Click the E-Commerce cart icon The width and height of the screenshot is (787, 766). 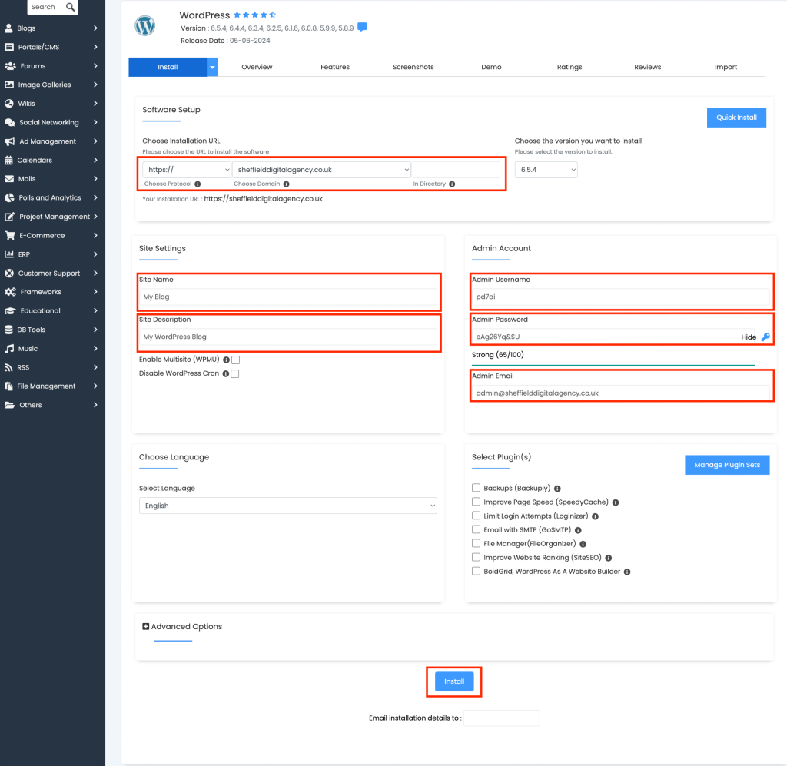pos(9,235)
